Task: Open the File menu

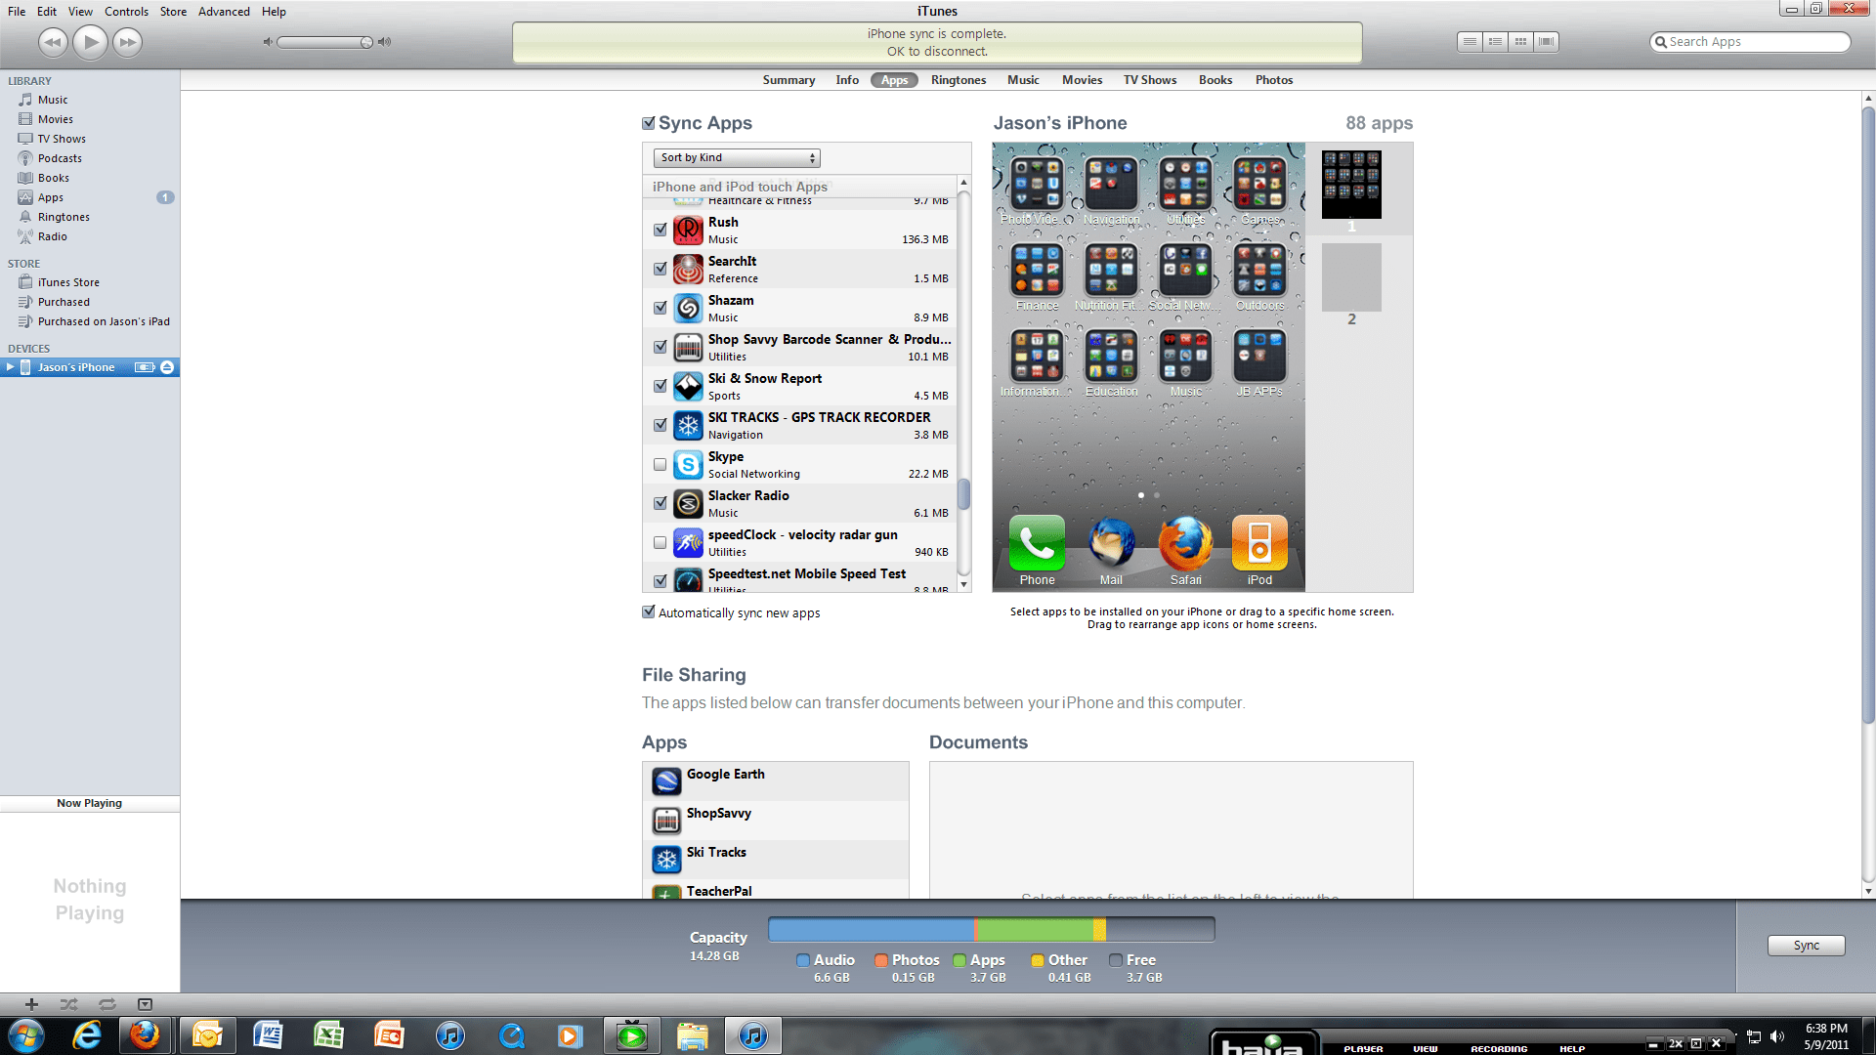Action: (17, 12)
